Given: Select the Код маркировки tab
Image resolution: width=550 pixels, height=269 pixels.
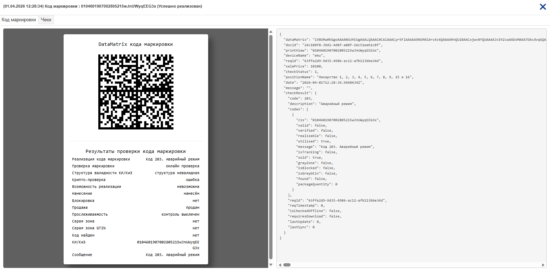Looking at the screenshot, I should [x=19, y=20].
